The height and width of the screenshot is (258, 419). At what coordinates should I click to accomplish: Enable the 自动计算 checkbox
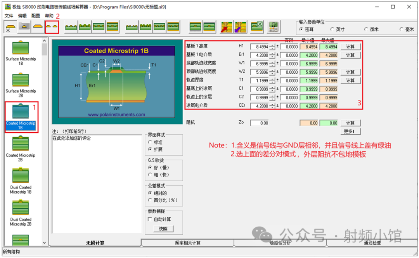pyautogui.click(x=151, y=219)
